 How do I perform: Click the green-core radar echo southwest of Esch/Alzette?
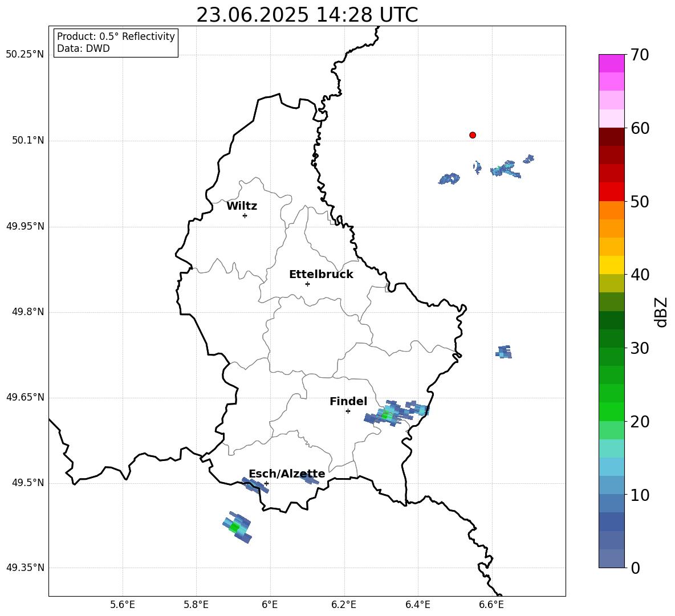pyautogui.click(x=237, y=527)
